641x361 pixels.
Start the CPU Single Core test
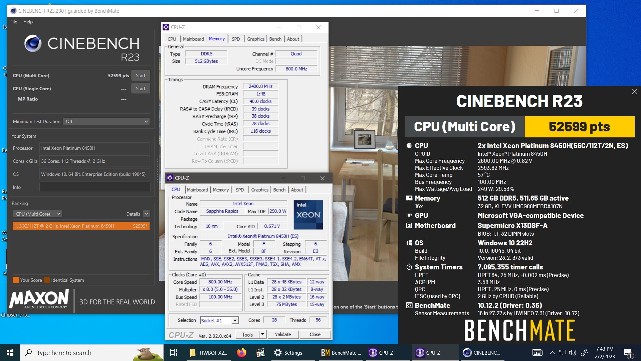pyautogui.click(x=141, y=89)
